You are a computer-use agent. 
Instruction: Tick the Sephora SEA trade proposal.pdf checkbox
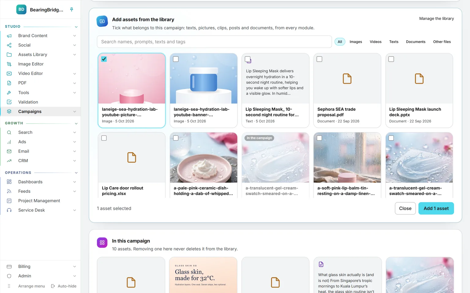point(319,59)
